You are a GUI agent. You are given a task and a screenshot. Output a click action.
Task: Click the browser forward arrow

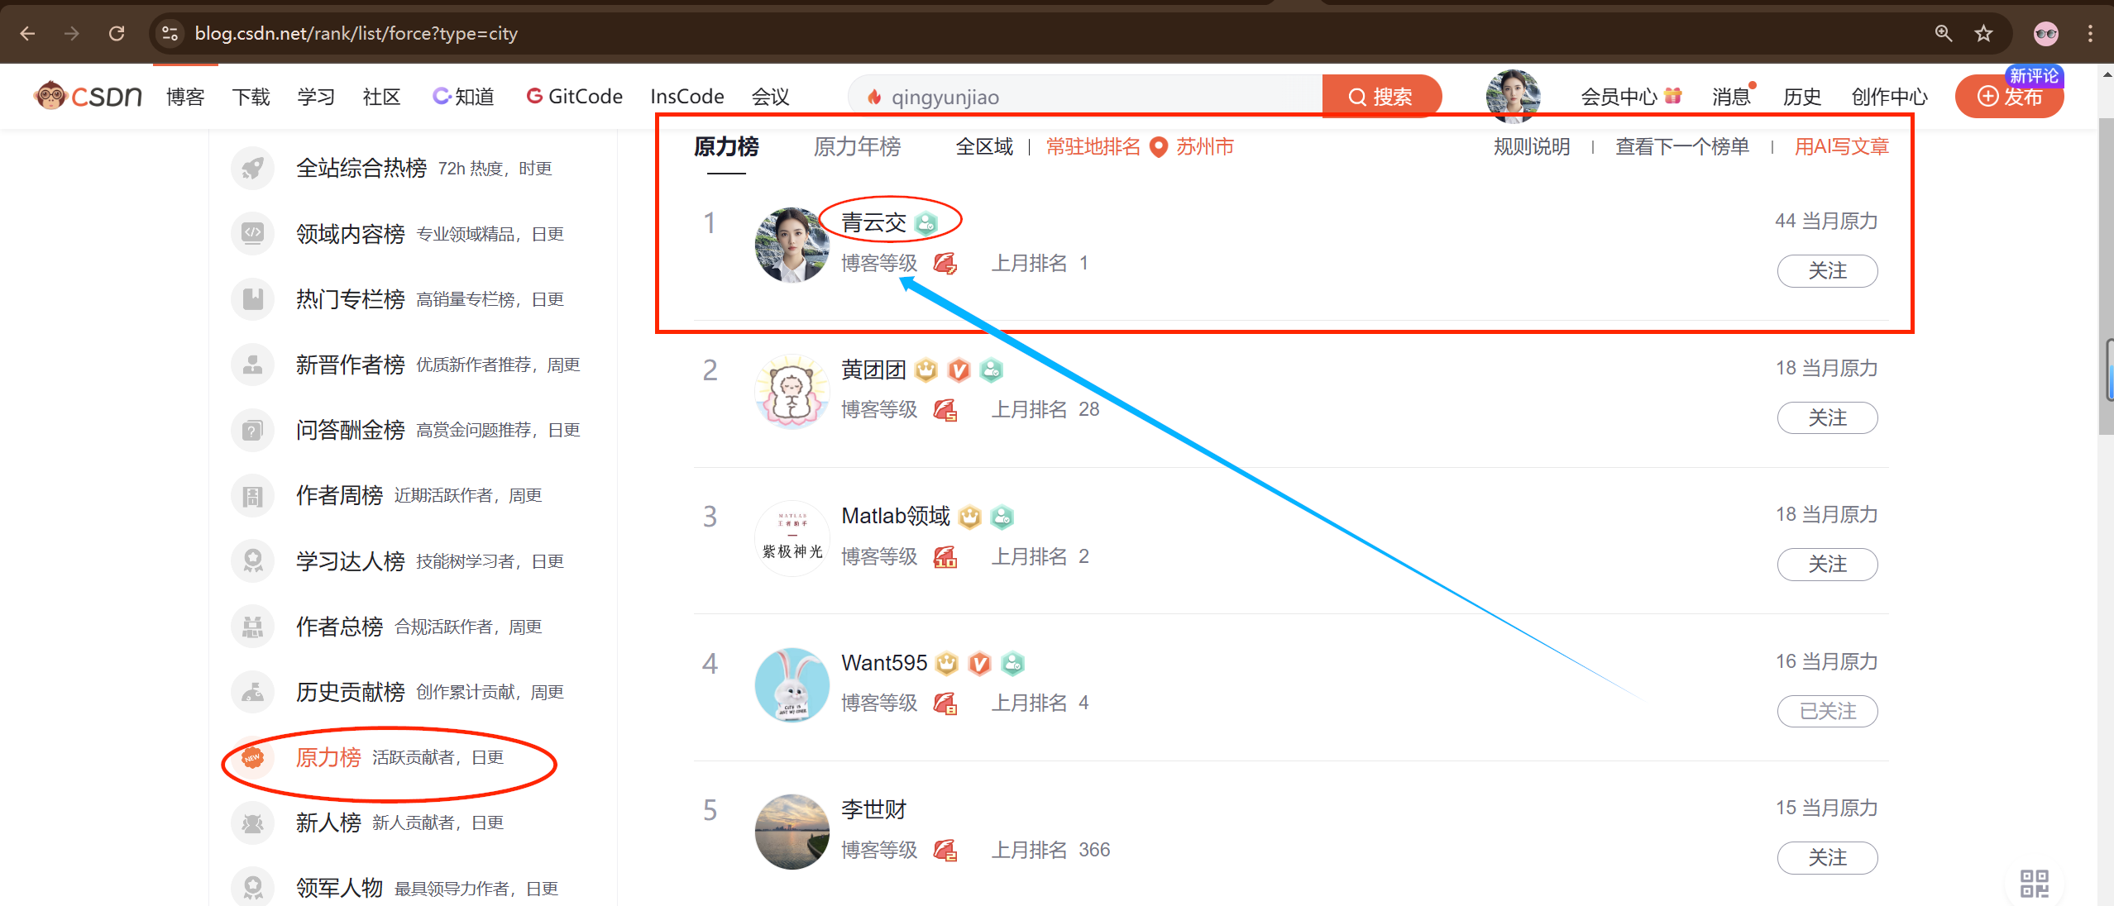click(x=72, y=33)
